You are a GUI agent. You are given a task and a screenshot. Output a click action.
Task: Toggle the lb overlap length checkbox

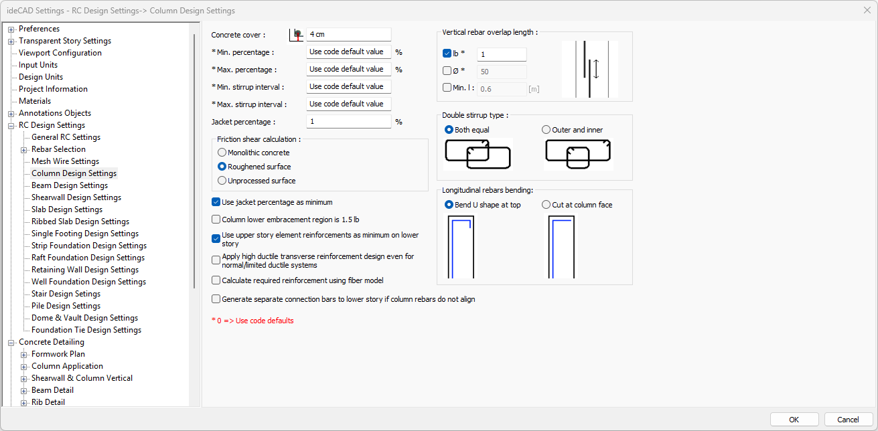[x=447, y=54]
